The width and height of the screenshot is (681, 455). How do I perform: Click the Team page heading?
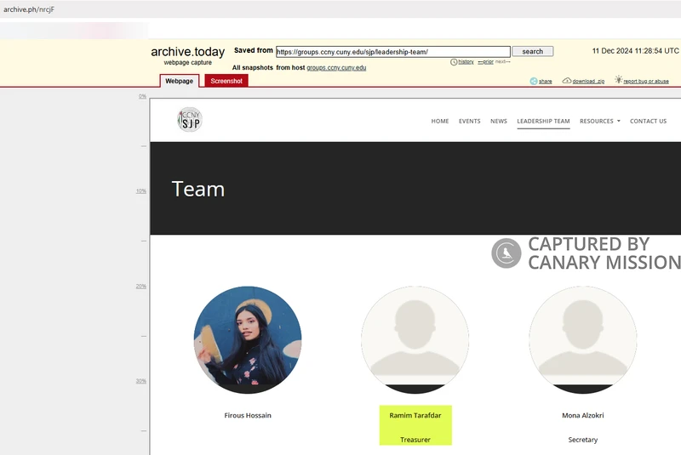click(x=198, y=189)
